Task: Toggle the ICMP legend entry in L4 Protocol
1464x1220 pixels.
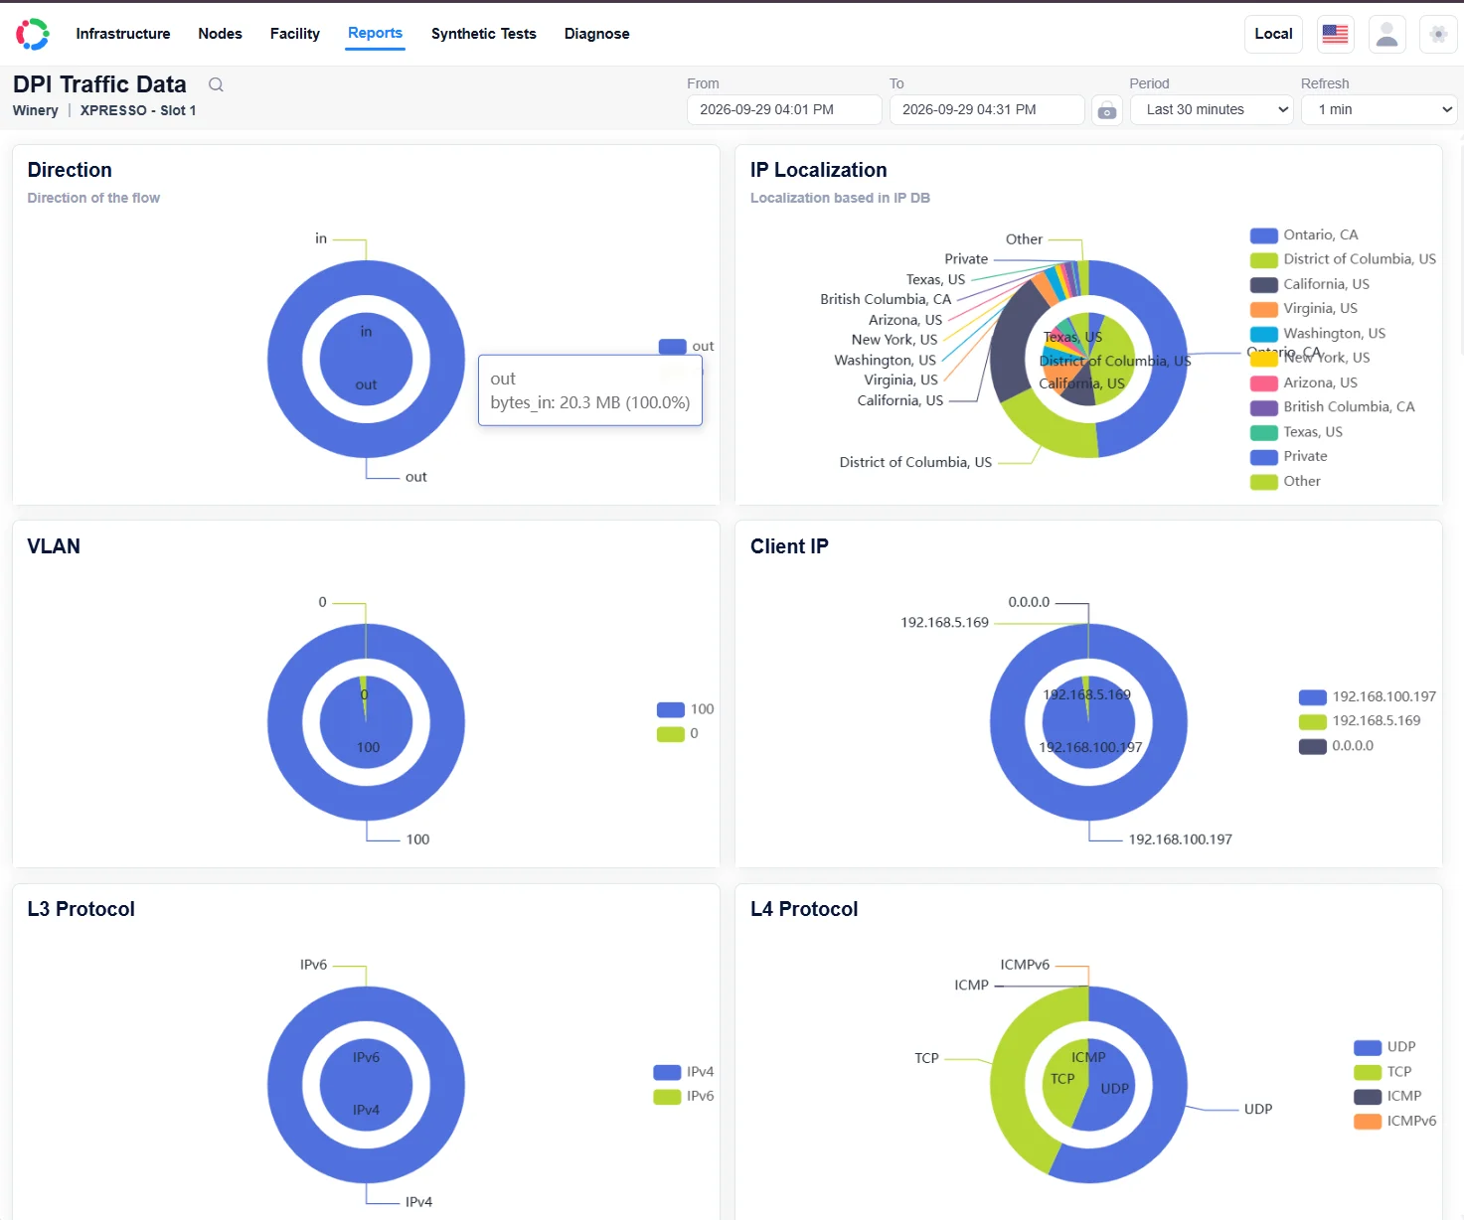Action: tap(1387, 1097)
